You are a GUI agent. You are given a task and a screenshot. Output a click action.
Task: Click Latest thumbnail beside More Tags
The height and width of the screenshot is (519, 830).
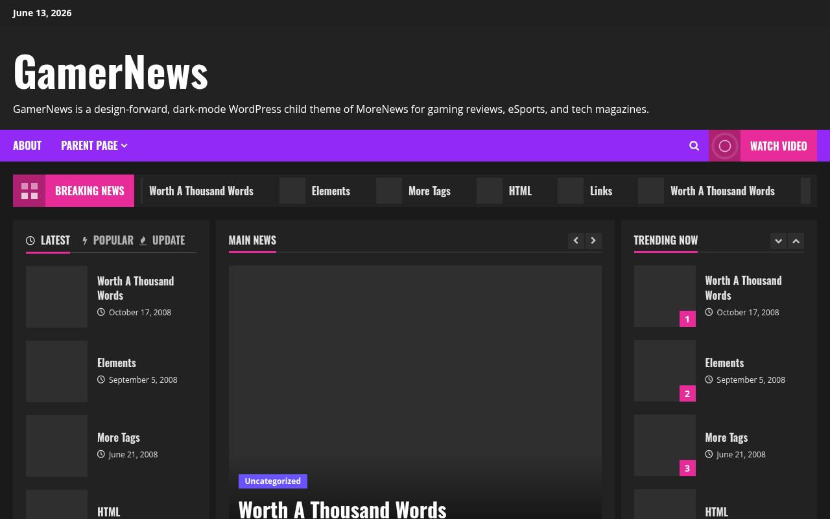click(x=56, y=446)
